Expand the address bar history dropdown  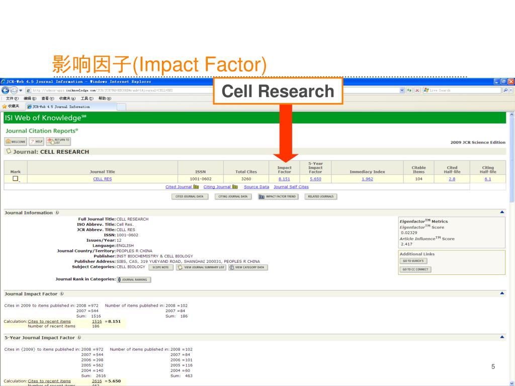402,90
